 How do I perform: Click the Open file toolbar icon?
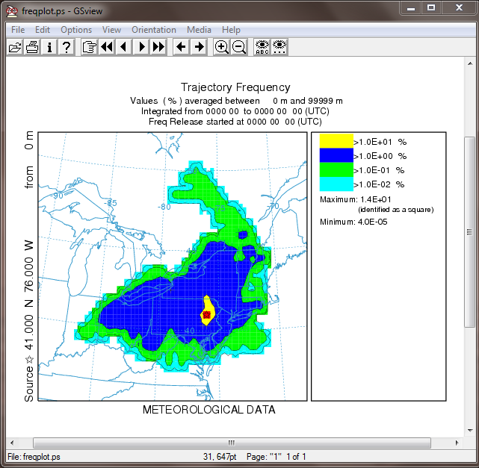[15, 47]
